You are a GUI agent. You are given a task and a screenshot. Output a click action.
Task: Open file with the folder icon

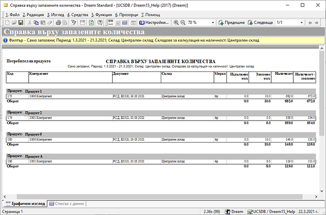point(14,23)
